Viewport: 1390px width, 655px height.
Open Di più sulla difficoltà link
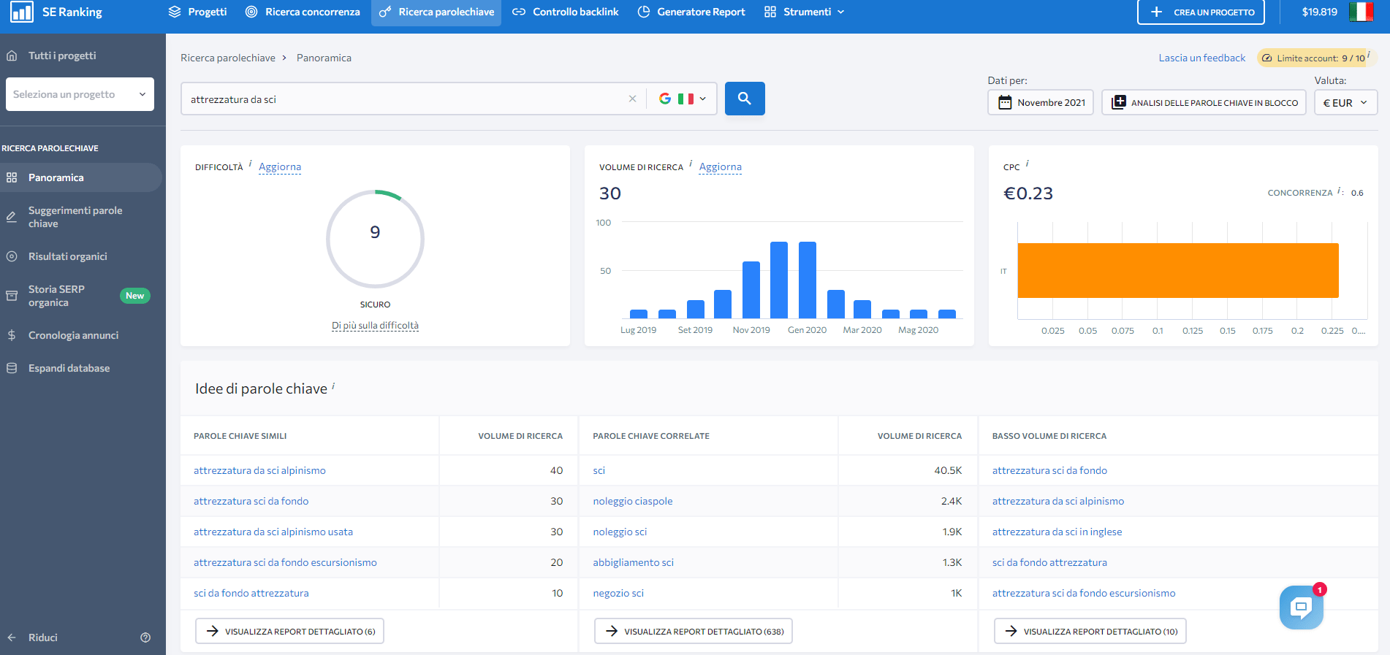point(375,326)
